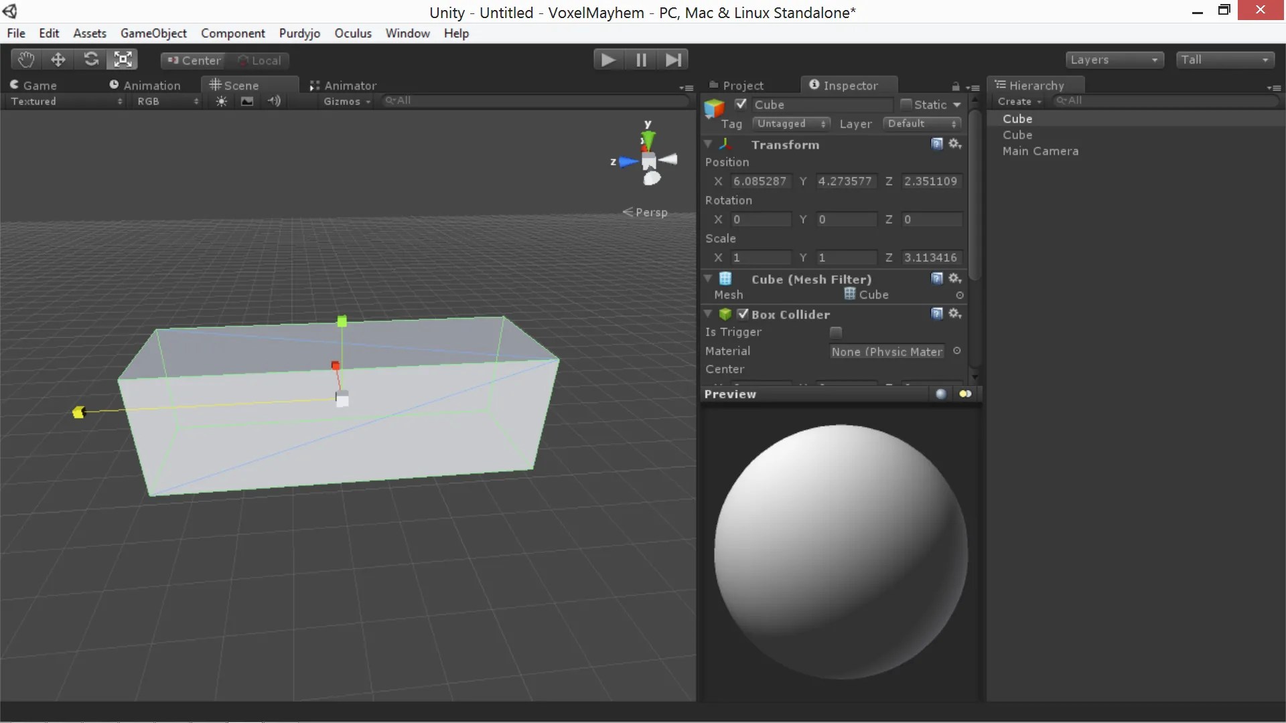Open the Tag Untagged dropdown
The width and height of the screenshot is (1286, 723).
(791, 124)
